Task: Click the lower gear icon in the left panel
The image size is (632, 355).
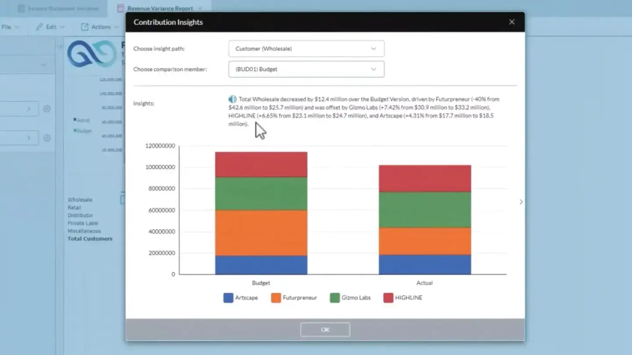Action: point(47,138)
